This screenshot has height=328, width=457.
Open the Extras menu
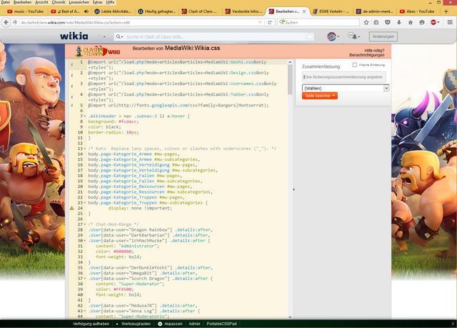point(98,2)
